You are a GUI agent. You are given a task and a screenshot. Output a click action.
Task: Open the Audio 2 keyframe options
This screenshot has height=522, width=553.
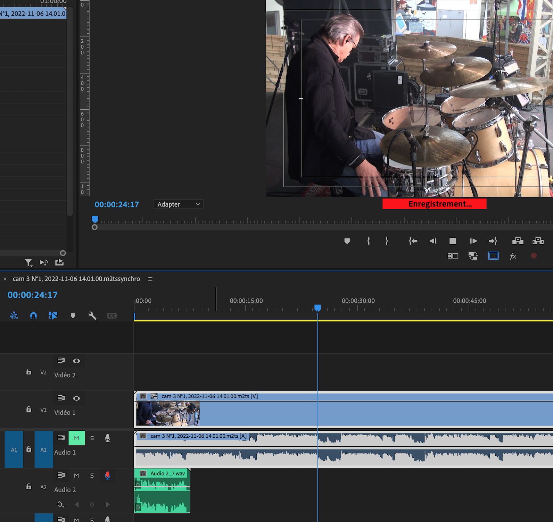pos(60,504)
